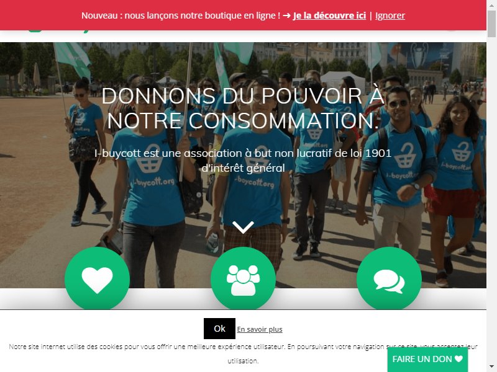Screen dimensions: 497x372
Task: Select the green speech bubbles icon
Action: pos(389,278)
